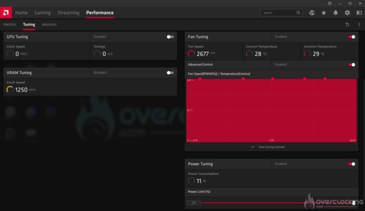Image resolution: width=365 pixels, height=211 pixels.
Task: Click the fan speed 2677 value
Action: coord(202,54)
